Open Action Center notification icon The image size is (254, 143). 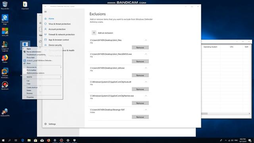(x=250, y=140)
